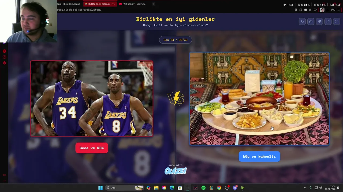
Task: Click the heart icon in browser toolbar
Action: coord(315,10)
